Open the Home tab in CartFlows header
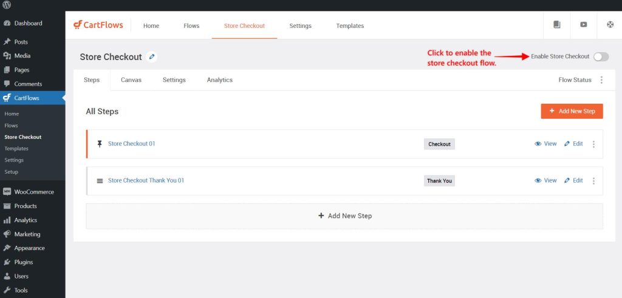Viewport: 622px width, 298px height. click(x=151, y=25)
